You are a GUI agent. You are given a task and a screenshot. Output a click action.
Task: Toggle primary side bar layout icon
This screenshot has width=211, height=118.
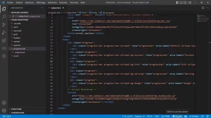(x=177, y=3)
